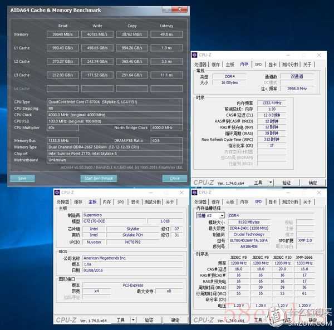The image size is (334, 330).
Task: Click 验证 button in the Memory window
Action: (287, 183)
